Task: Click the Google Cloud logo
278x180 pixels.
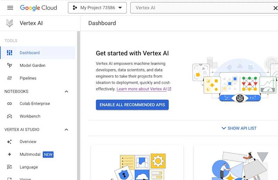Action: pyautogui.click(x=39, y=8)
